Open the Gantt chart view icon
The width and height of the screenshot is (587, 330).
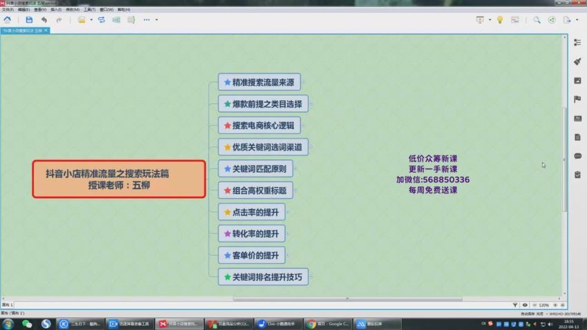pos(514,20)
